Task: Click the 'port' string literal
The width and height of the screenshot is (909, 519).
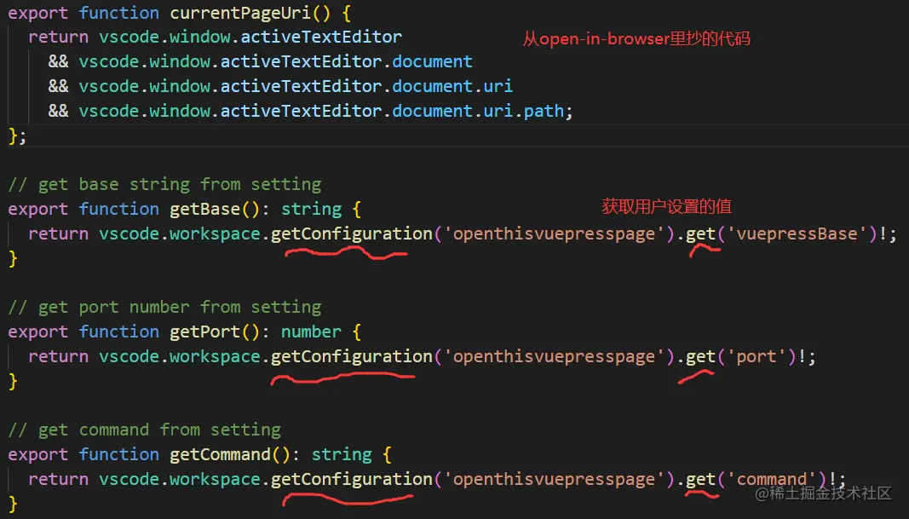Action: (x=757, y=356)
